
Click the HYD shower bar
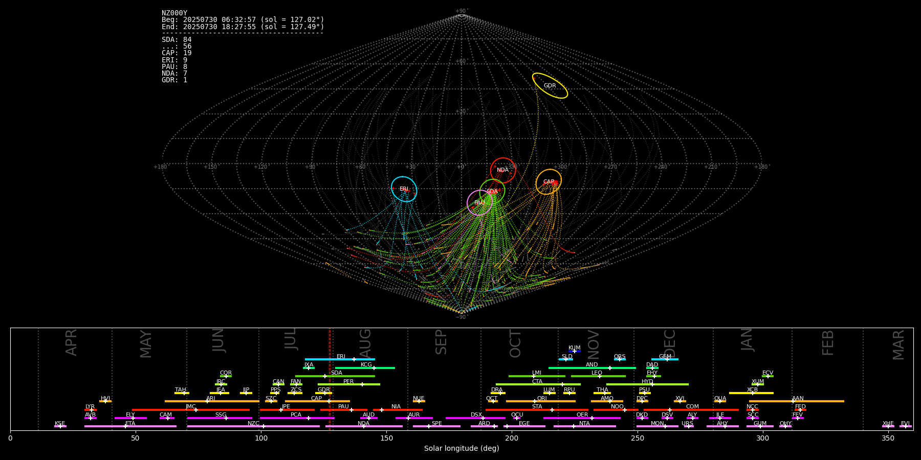(647, 384)
